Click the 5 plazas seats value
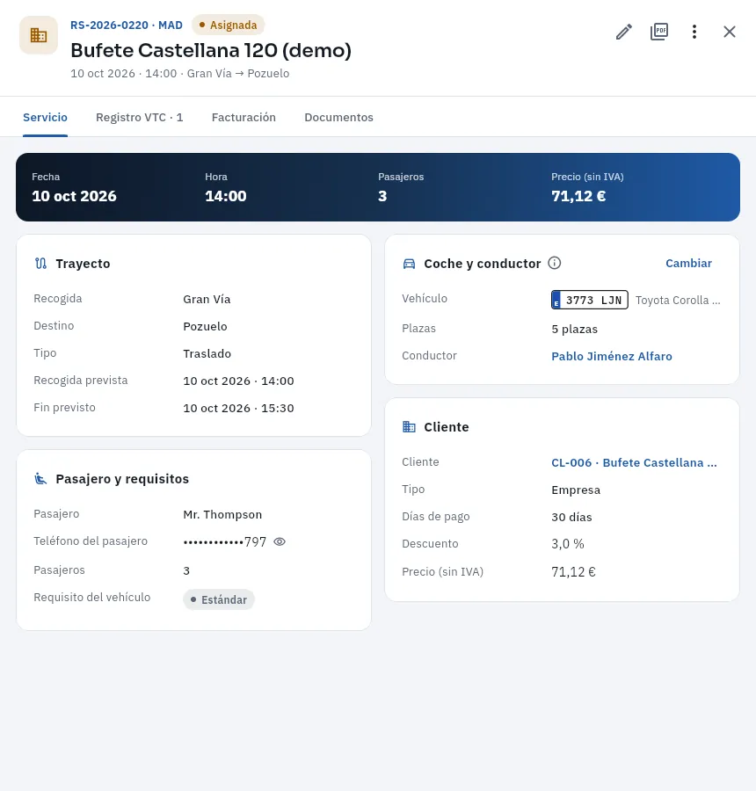 [574, 329]
